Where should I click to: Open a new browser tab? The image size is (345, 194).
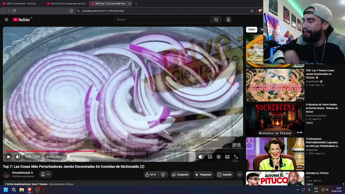click(136, 4)
